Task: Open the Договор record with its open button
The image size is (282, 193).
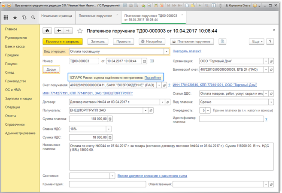Action: pyautogui.click(x=168, y=102)
